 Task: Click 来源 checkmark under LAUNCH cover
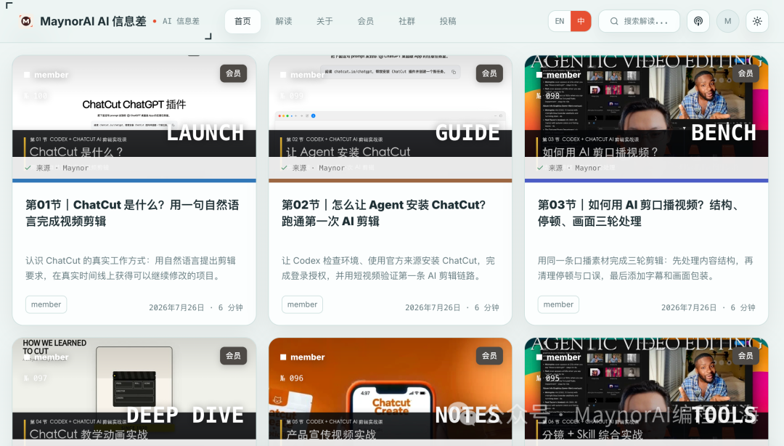(x=28, y=168)
